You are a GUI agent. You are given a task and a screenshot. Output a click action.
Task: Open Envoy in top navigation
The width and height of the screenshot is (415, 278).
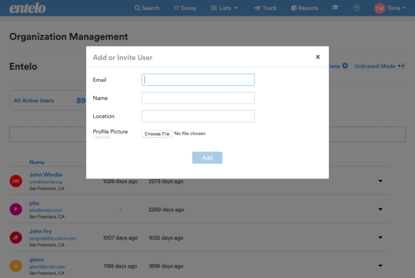point(185,8)
